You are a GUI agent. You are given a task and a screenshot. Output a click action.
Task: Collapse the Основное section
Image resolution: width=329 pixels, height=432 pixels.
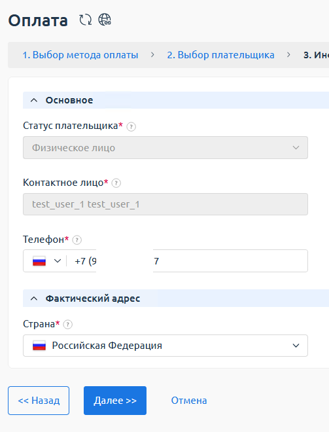tap(34, 100)
